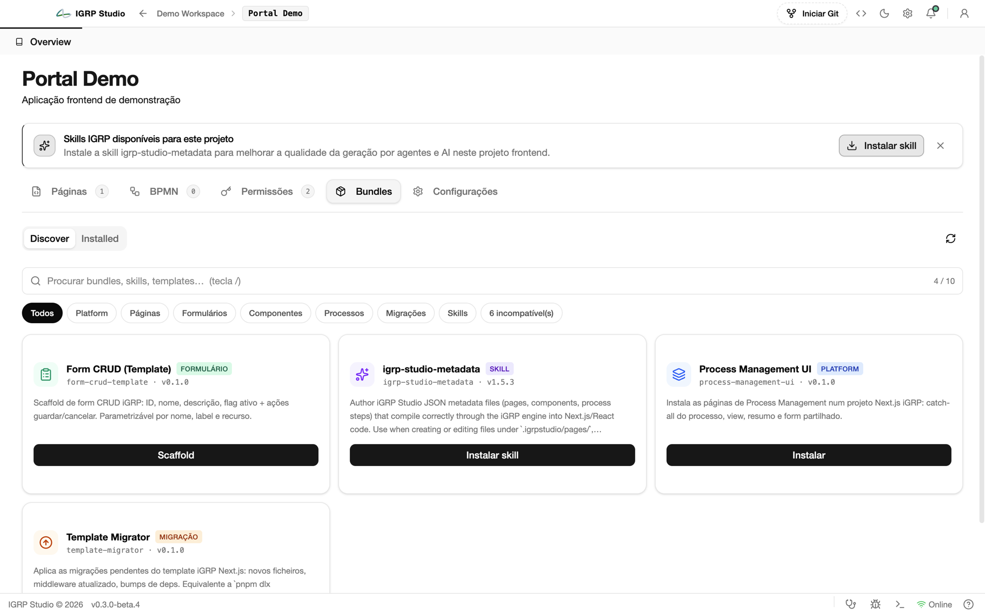Viewport: 985px width, 615px height.
Task: Filter bundles by Processos
Action: coord(344,313)
